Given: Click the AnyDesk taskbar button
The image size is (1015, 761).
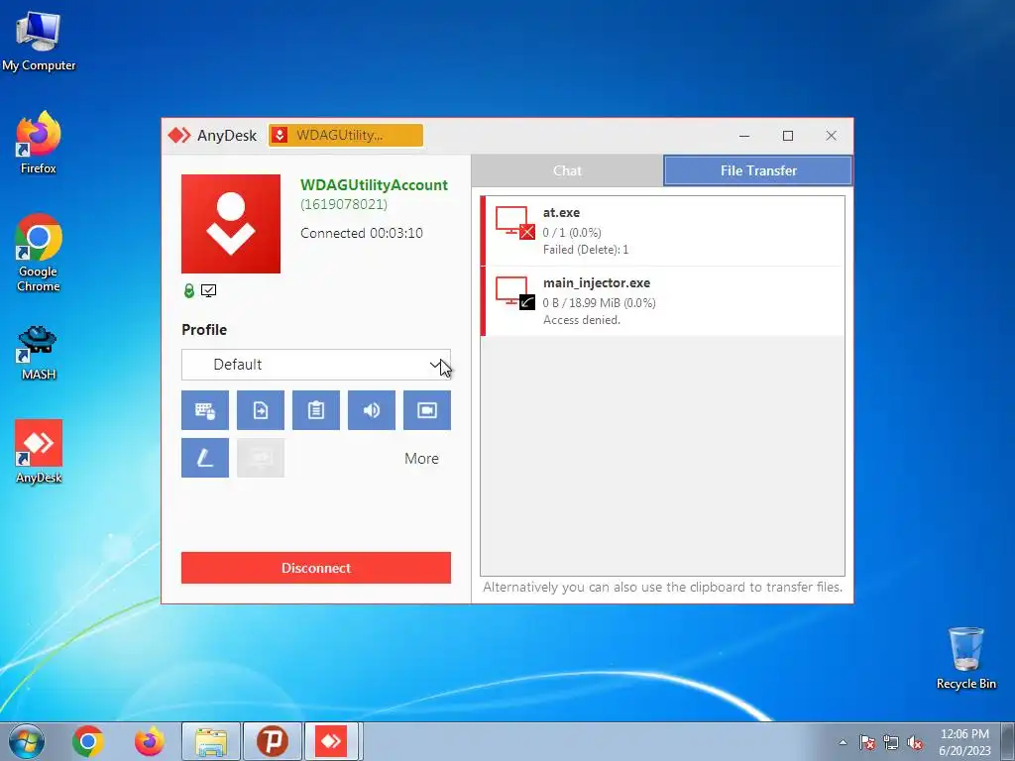Looking at the screenshot, I should pos(331,741).
